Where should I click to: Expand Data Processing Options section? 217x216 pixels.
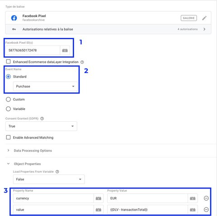point(8,151)
